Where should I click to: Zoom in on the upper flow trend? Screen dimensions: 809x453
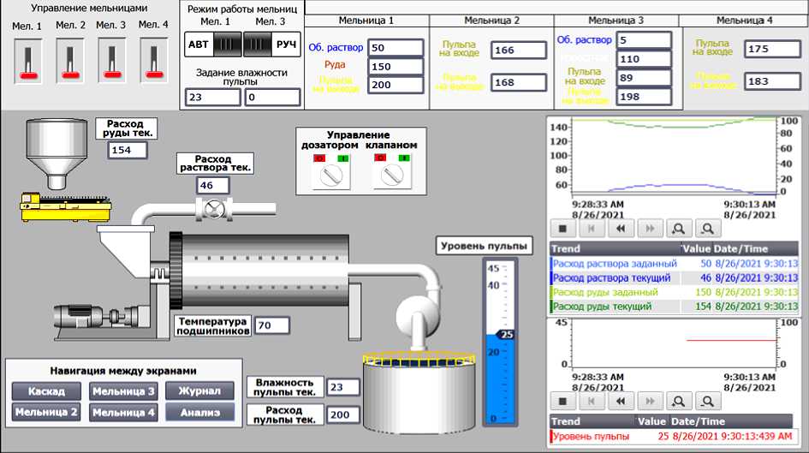678,228
